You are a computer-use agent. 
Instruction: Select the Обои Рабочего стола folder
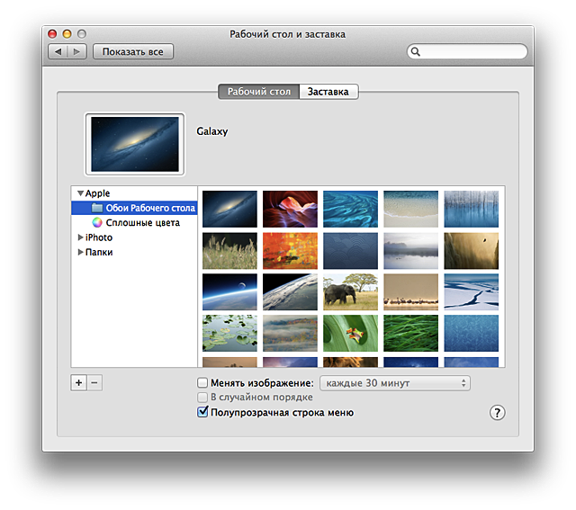(143, 208)
